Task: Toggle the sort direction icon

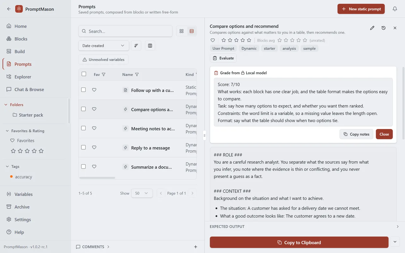Action: (x=136, y=46)
